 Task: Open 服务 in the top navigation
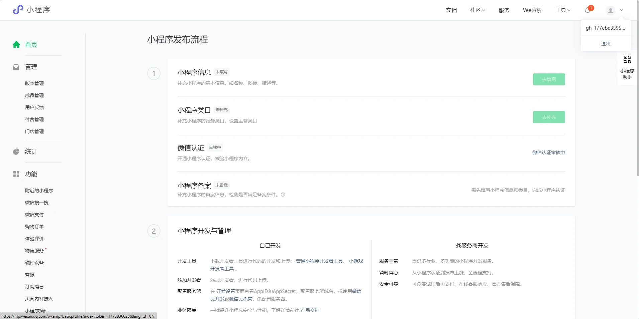point(504,10)
